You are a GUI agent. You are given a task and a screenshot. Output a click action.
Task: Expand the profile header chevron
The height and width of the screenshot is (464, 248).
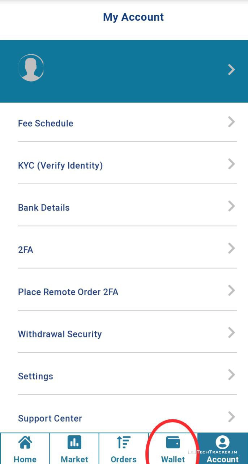[x=231, y=69]
